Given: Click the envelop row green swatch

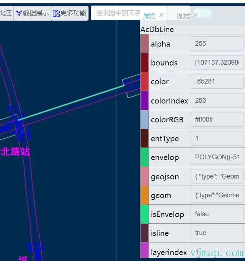Looking at the screenshot, I should click(144, 157).
